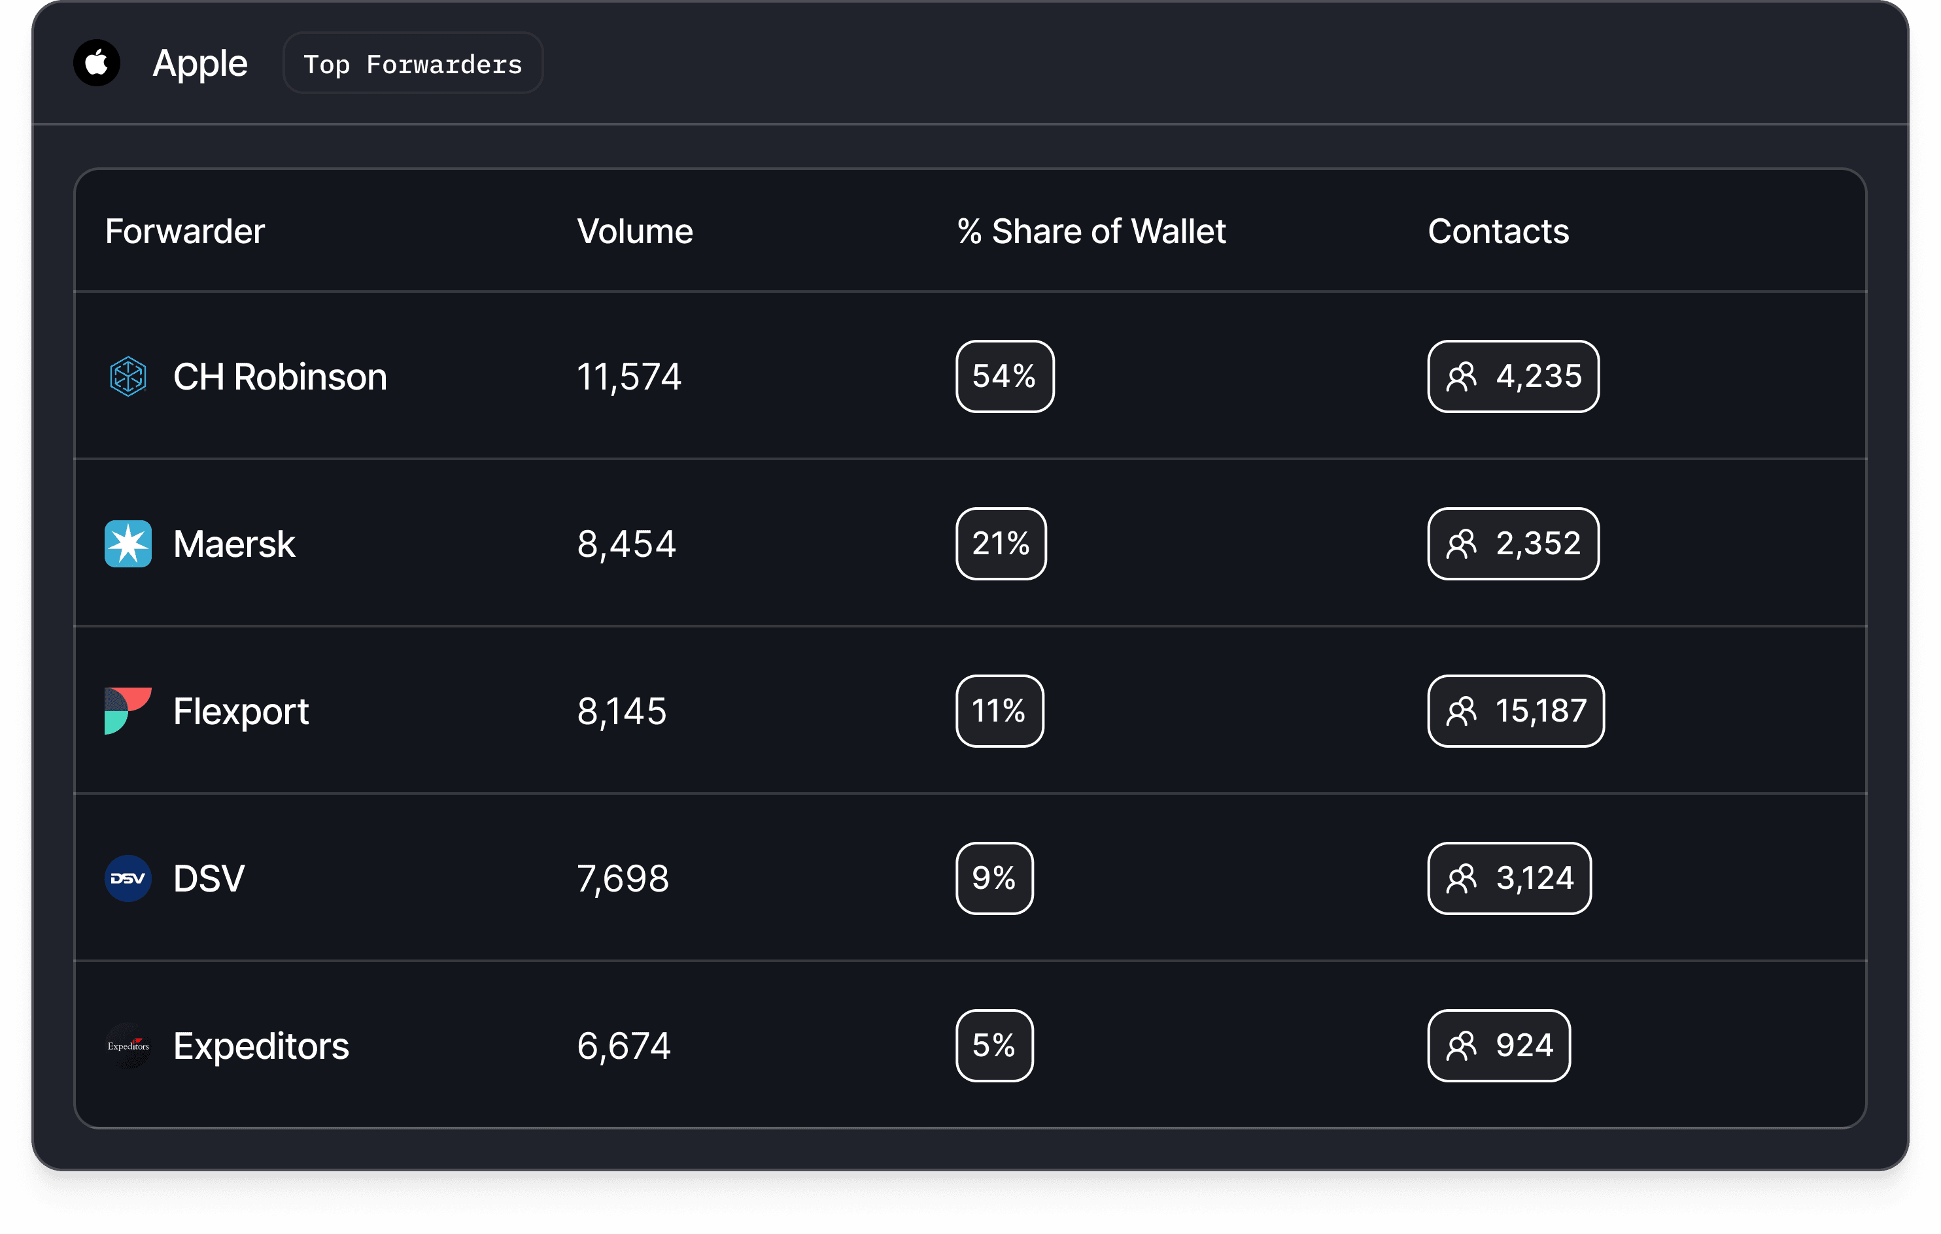The height and width of the screenshot is (1234, 1941).
Task: Click the people icon beside 924
Action: click(1462, 1046)
